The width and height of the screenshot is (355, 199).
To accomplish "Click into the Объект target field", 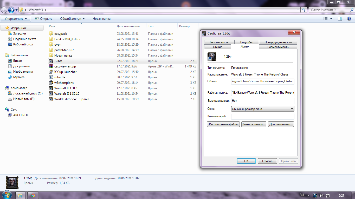I will point(263,81).
